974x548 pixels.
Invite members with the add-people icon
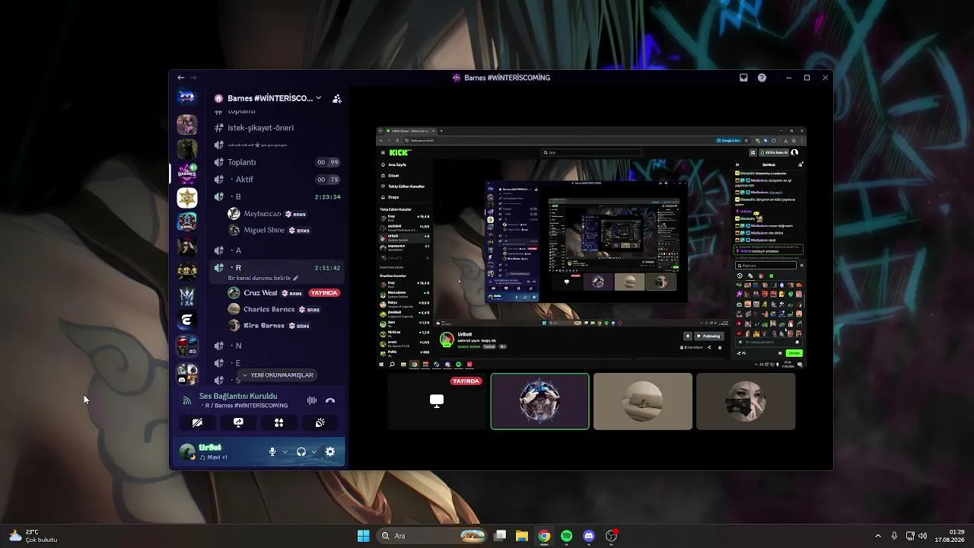[x=337, y=98]
